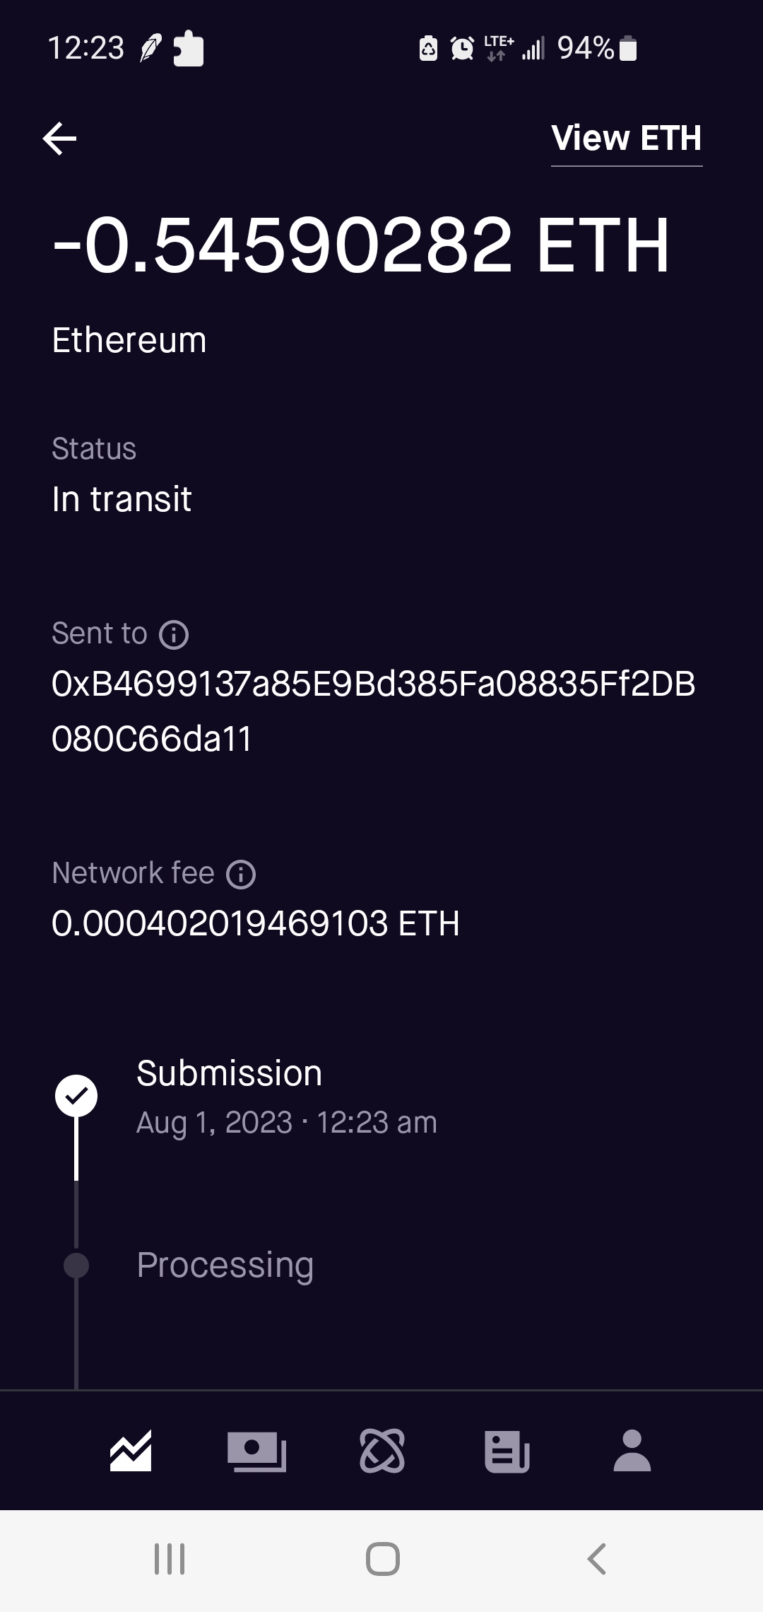Open the account profile tab
763x1612 pixels.
click(632, 1451)
